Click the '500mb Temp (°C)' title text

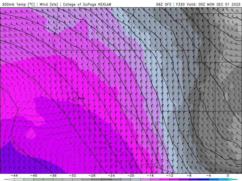coord(18,4)
